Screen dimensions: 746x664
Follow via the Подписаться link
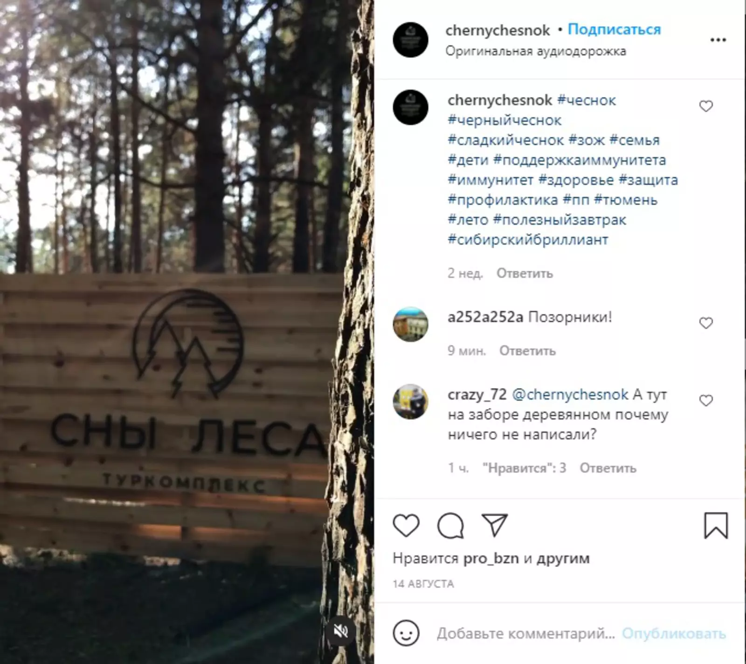click(x=614, y=30)
